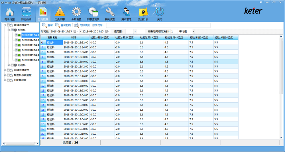This screenshot has height=152, width=285.
Task: Open the start time calendar dropdown
Action: [x=76, y=31]
